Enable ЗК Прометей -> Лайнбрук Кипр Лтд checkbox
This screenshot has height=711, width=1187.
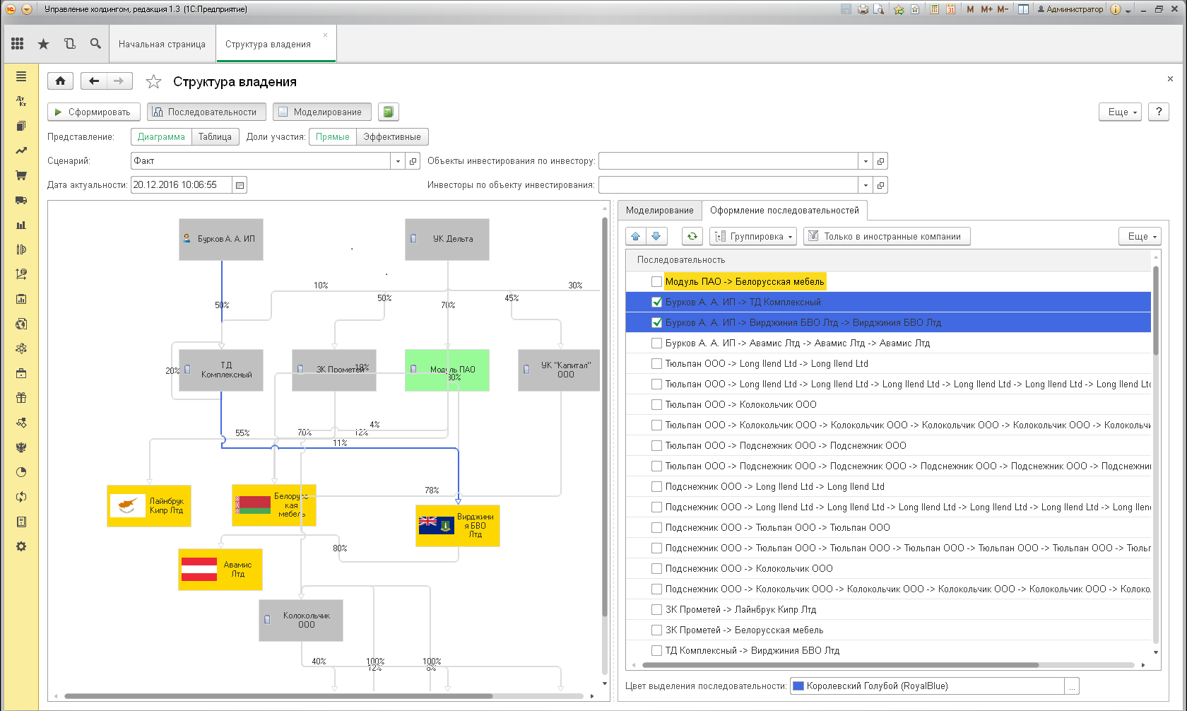656,610
